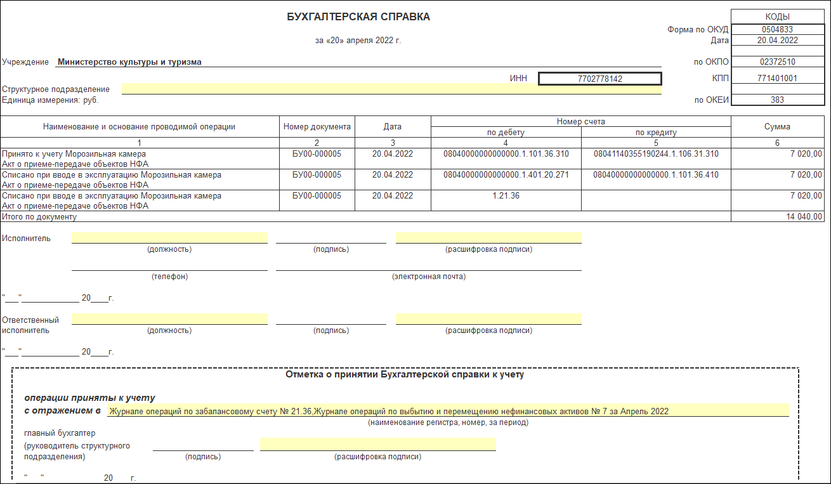This screenshot has width=831, height=484.
Task: Select the row Принято к учету Морозильная камера
Action: click(x=412, y=159)
